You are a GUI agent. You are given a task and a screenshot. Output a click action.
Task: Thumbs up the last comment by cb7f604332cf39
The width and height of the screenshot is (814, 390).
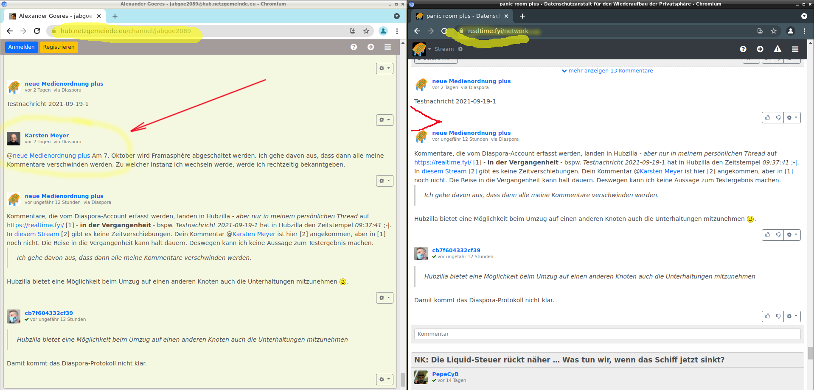point(767,316)
